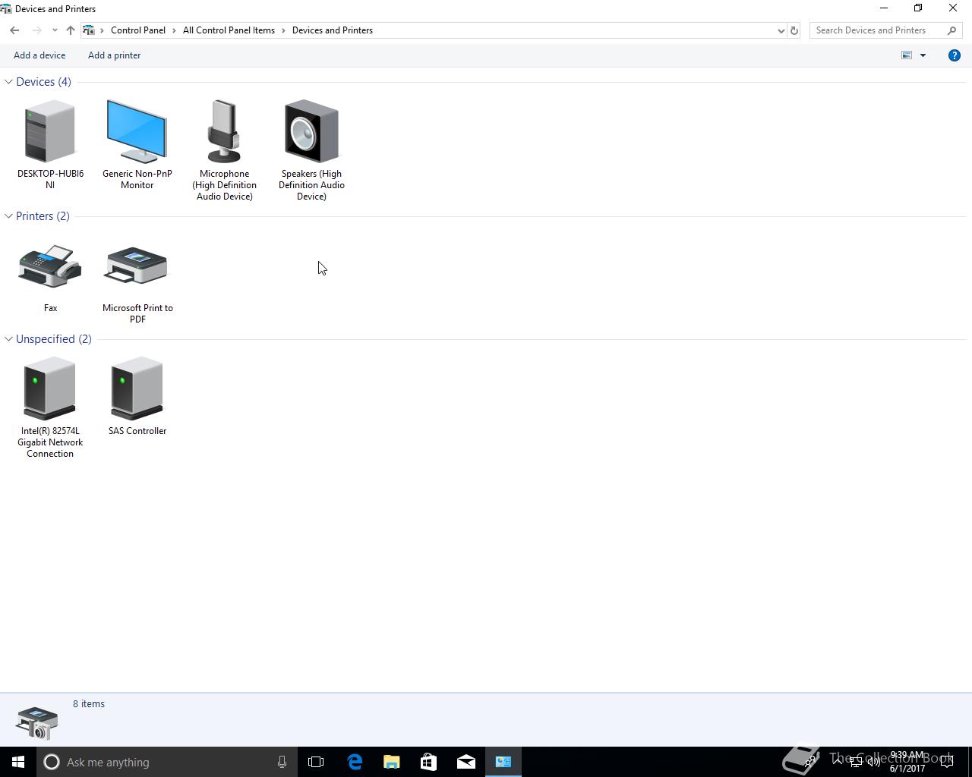Click the Devices and Printers breadcrumb
972x777 pixels.
click(333, 30)
